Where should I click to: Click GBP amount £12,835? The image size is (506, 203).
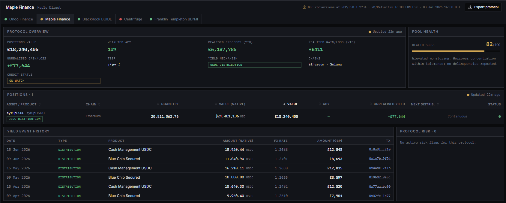[335, 168]
